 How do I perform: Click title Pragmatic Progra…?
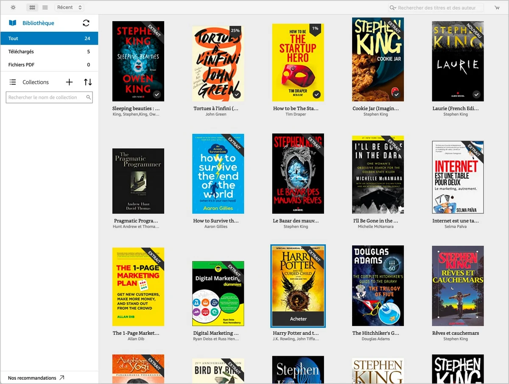coord(136,221)
